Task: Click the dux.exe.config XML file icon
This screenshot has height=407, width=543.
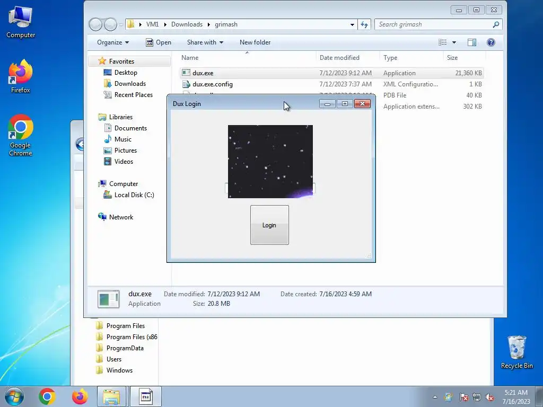Action: (x=186, y=84)
